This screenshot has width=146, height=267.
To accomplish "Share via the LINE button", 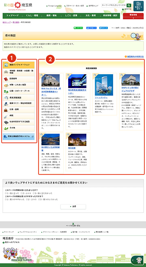I will [x=78, y=28].
